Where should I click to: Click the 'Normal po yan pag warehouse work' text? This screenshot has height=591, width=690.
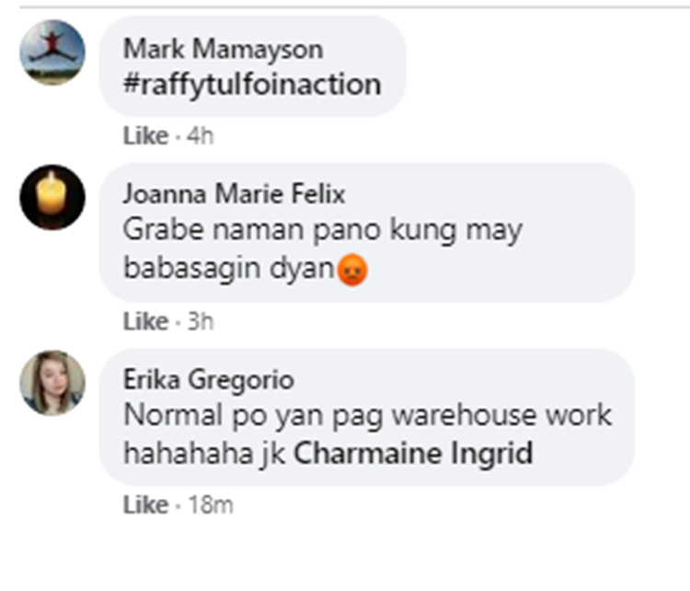point(367,416)
